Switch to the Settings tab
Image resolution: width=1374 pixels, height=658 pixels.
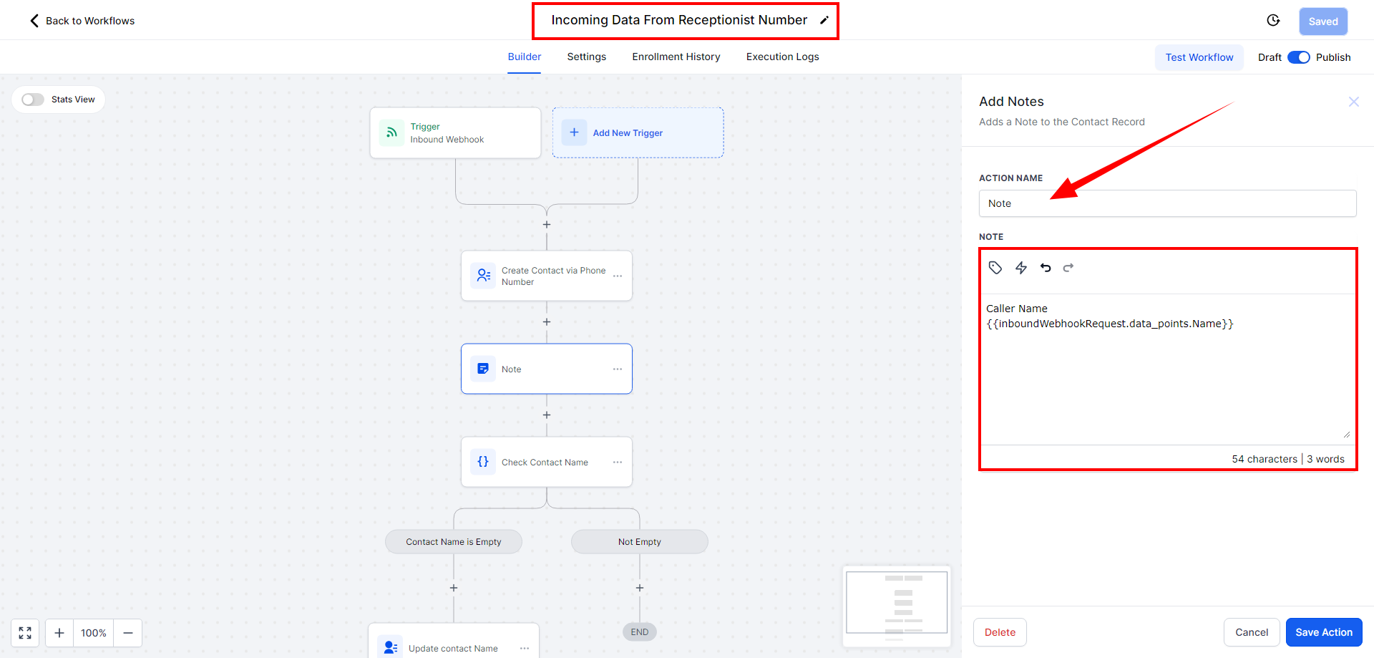(586, 57)
